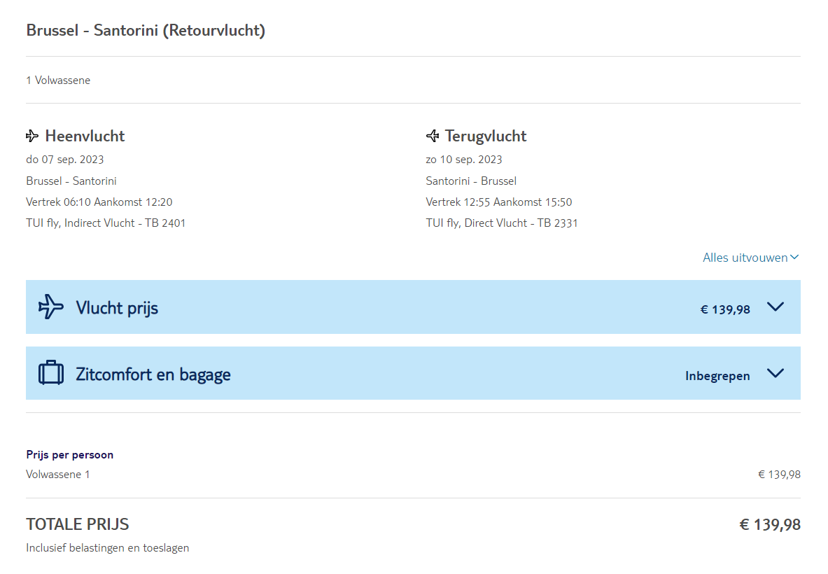The width and height of the screenshot is (828, 574).
Task: Expand Zitcomfort en bagage chevron
Action: coord(775,372)
